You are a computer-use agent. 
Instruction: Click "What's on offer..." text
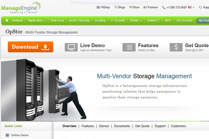coord(147,50)
